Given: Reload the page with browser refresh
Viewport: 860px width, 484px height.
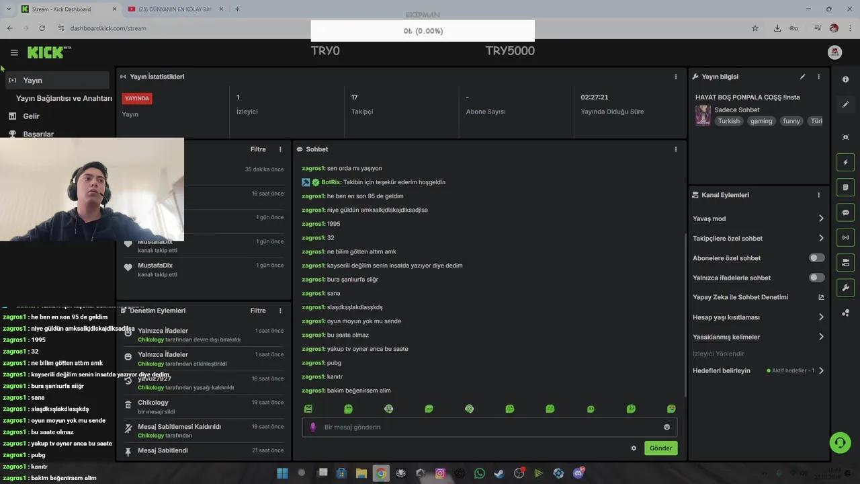Looking at the screenshot, I should pos(42,28).
